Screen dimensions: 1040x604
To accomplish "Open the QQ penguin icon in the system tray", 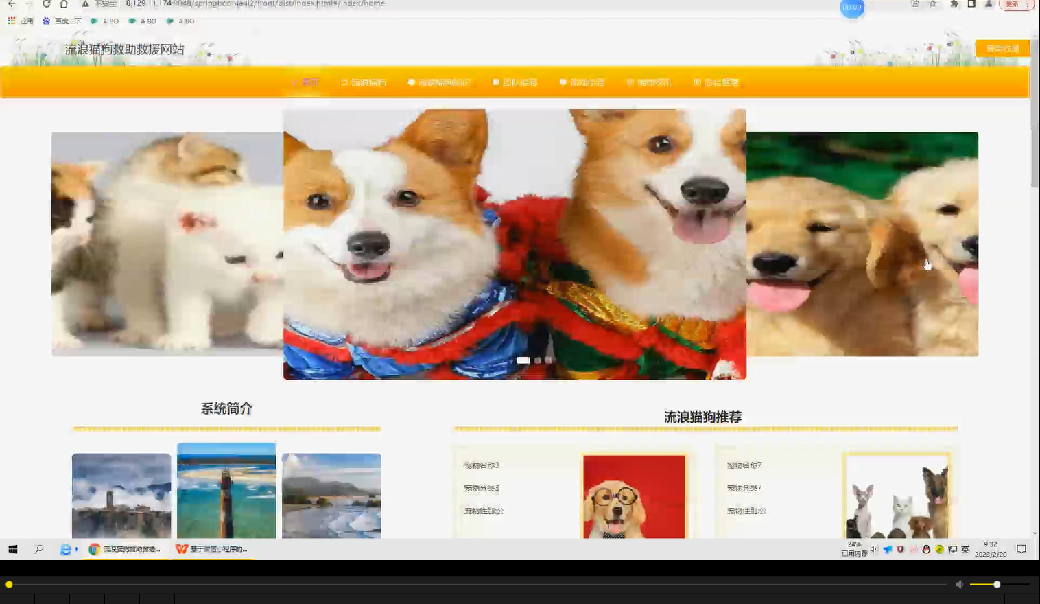I will [926, 549].
